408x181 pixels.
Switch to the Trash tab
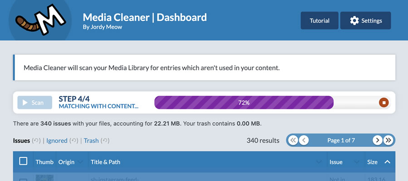[x=91, y=141]
